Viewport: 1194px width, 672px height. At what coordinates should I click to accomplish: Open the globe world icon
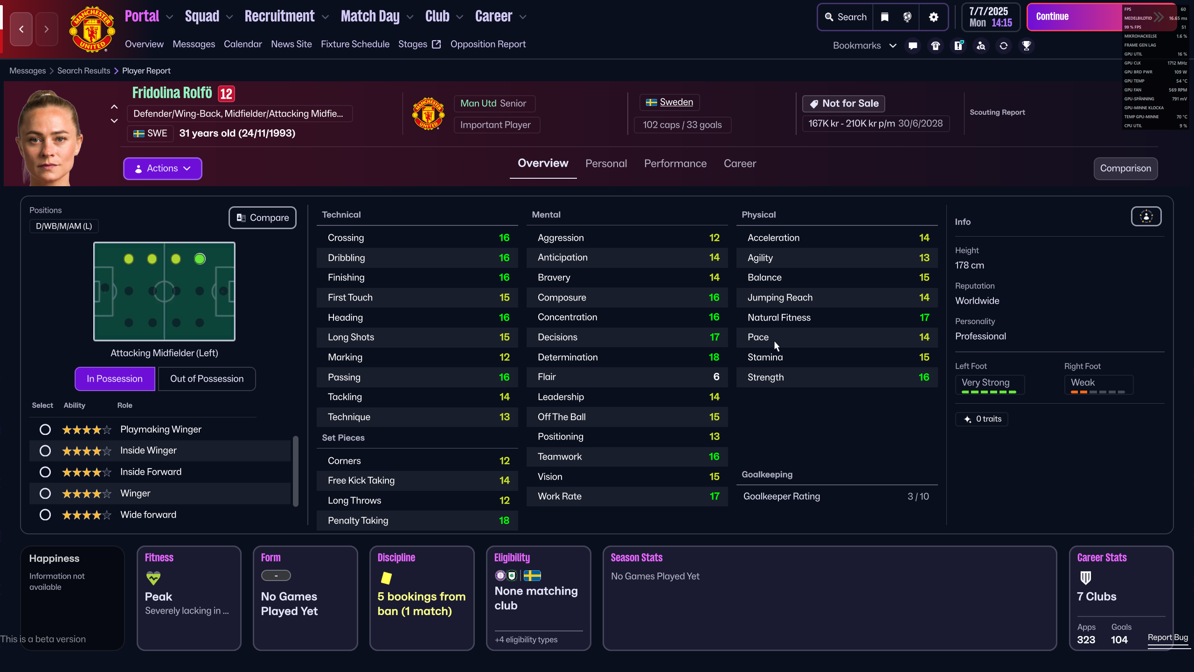907,17
